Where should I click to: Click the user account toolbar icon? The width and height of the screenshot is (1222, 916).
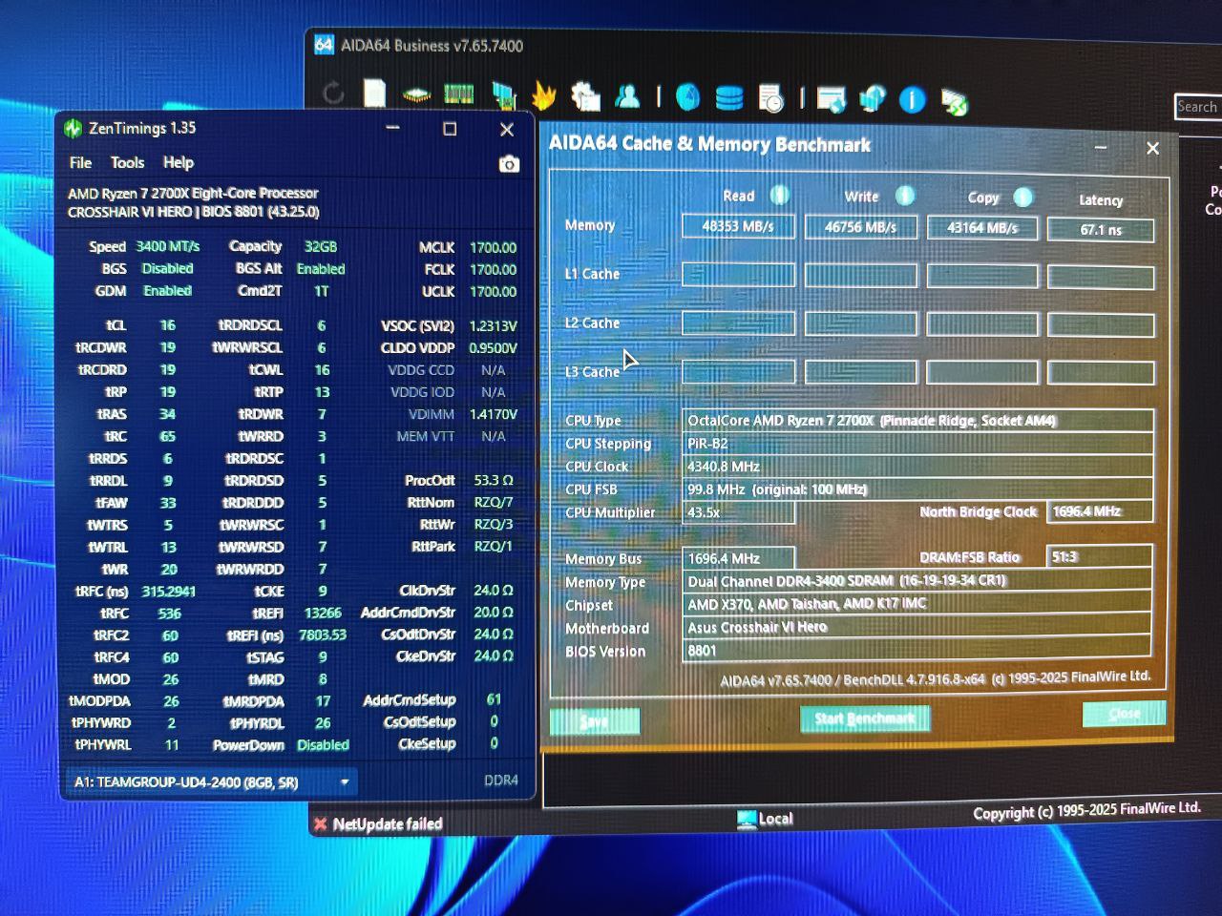click(x=627, y=95)
